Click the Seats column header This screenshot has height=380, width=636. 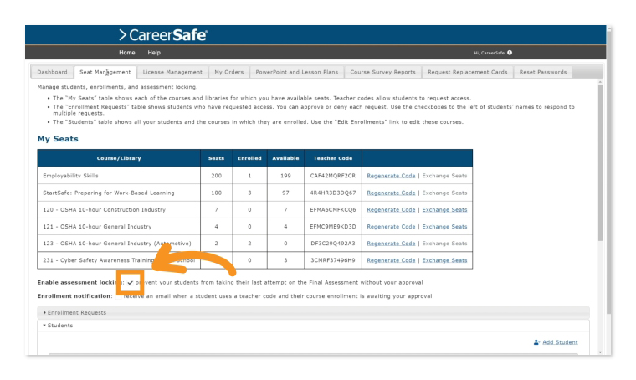tap(216, 158)
